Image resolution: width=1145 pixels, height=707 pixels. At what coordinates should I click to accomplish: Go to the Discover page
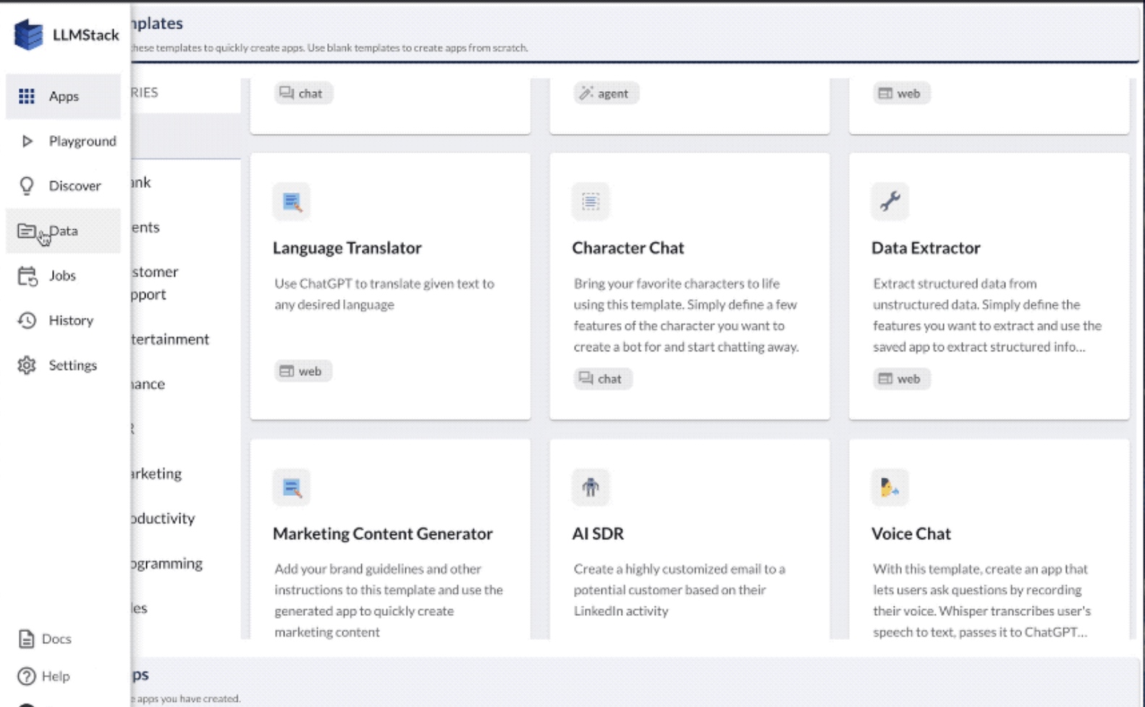[x=64, y=186]
